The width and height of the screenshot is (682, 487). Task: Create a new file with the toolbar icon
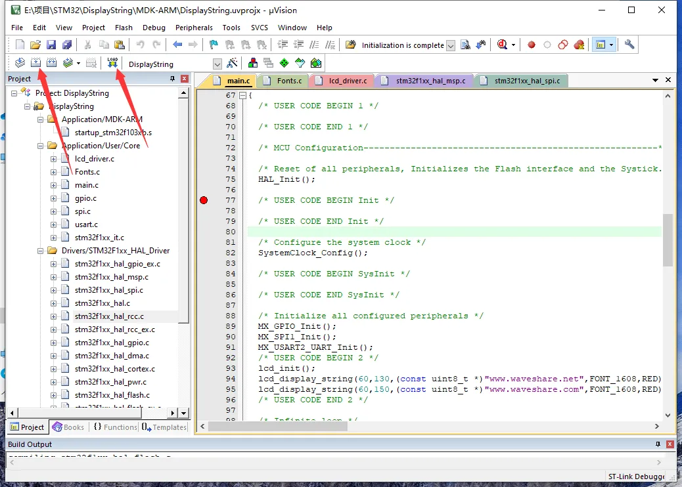(20, 45)
